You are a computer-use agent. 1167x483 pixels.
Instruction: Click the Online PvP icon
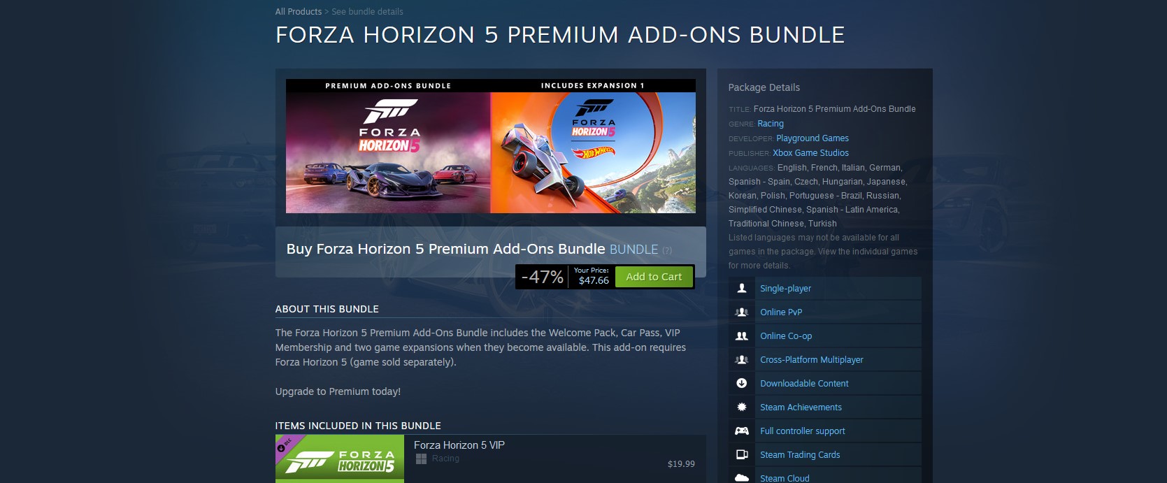[x=742, y=312]
